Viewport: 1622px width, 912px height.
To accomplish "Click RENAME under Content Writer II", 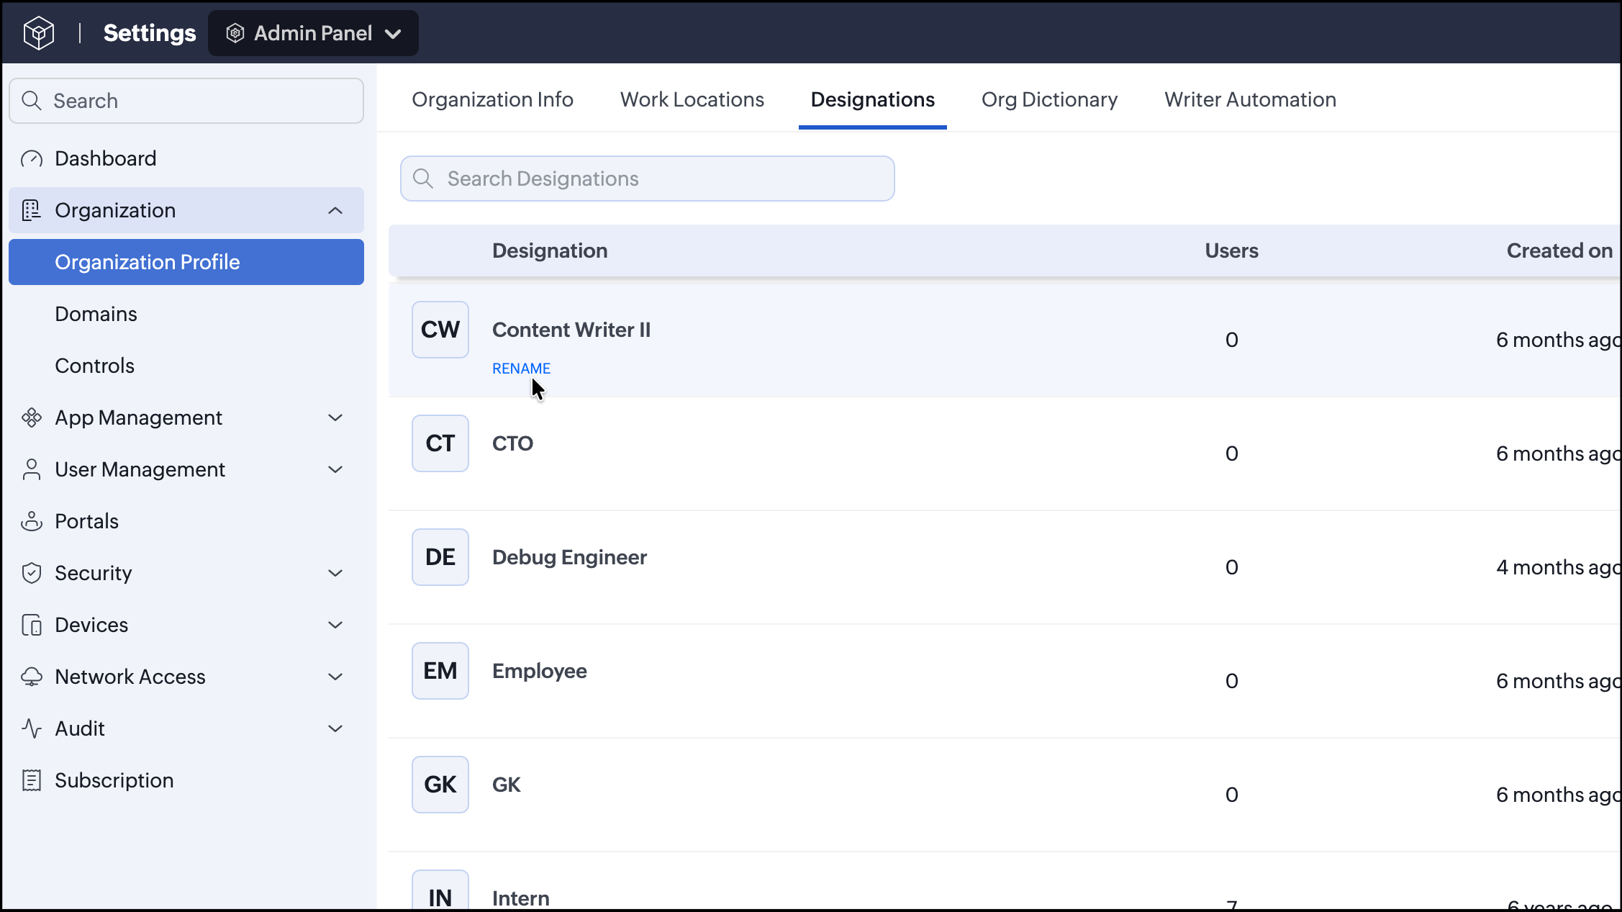I will point(521,369).
